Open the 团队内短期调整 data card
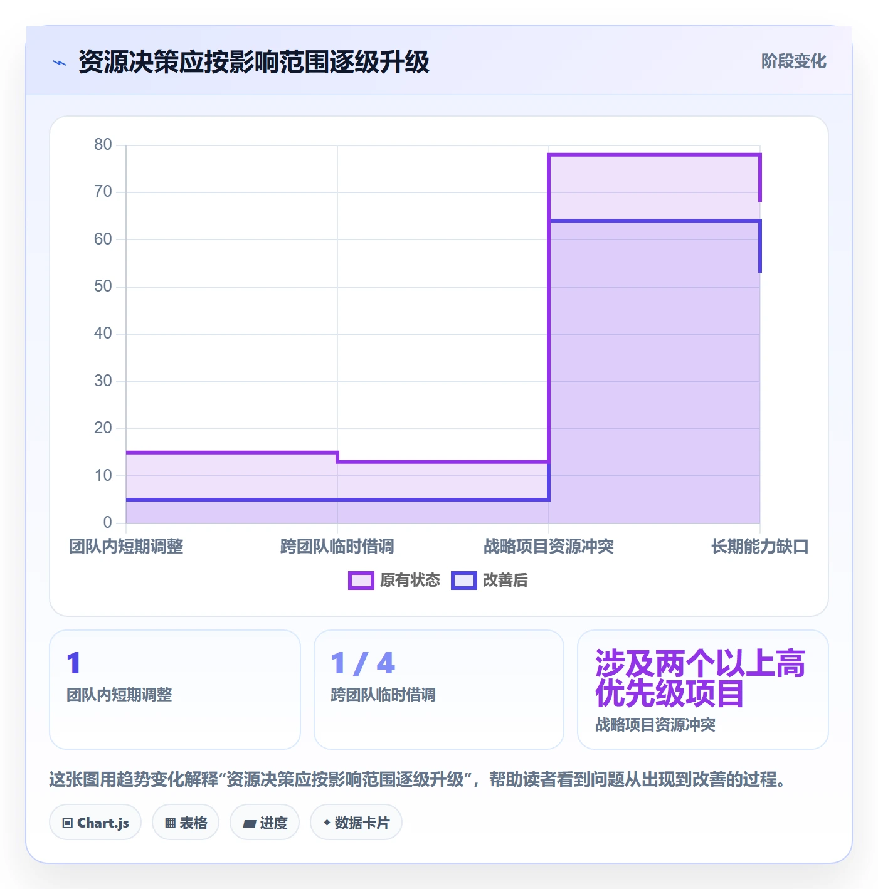The image size is (878, 889). [x=175, y=690]
